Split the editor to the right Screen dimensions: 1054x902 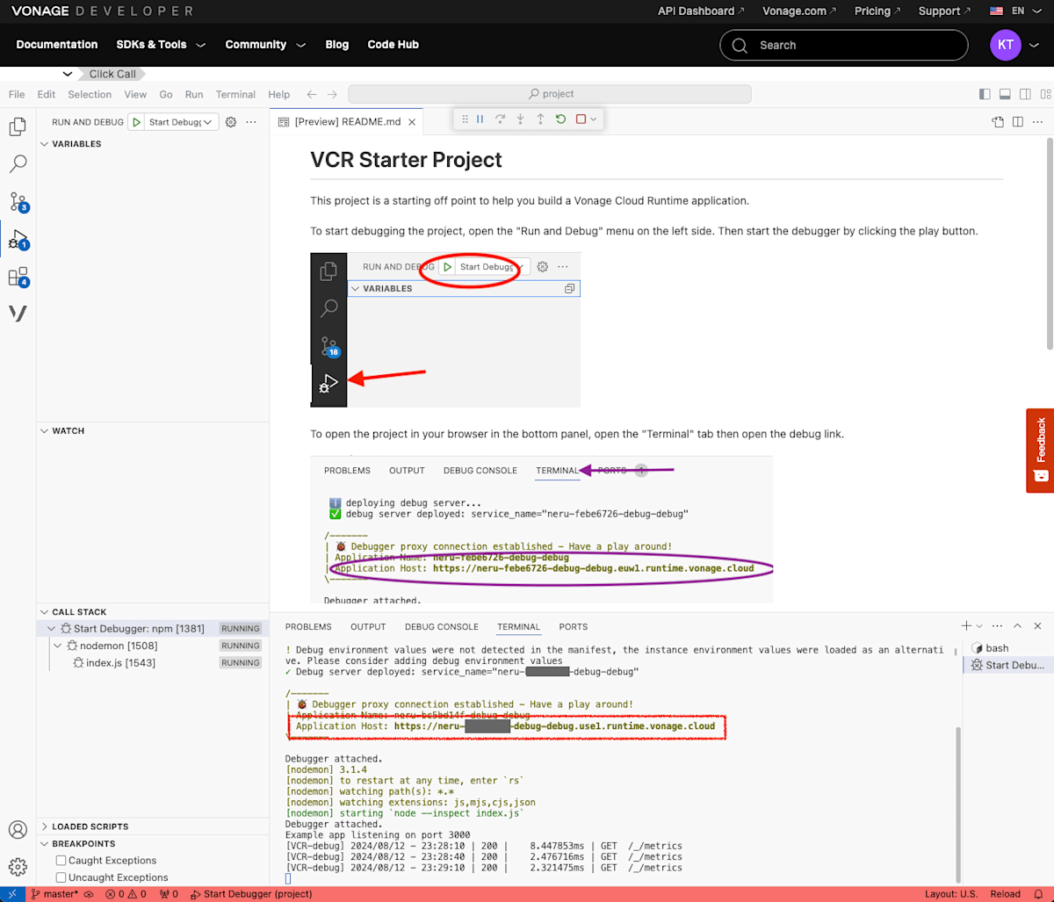pos(1018,122)
